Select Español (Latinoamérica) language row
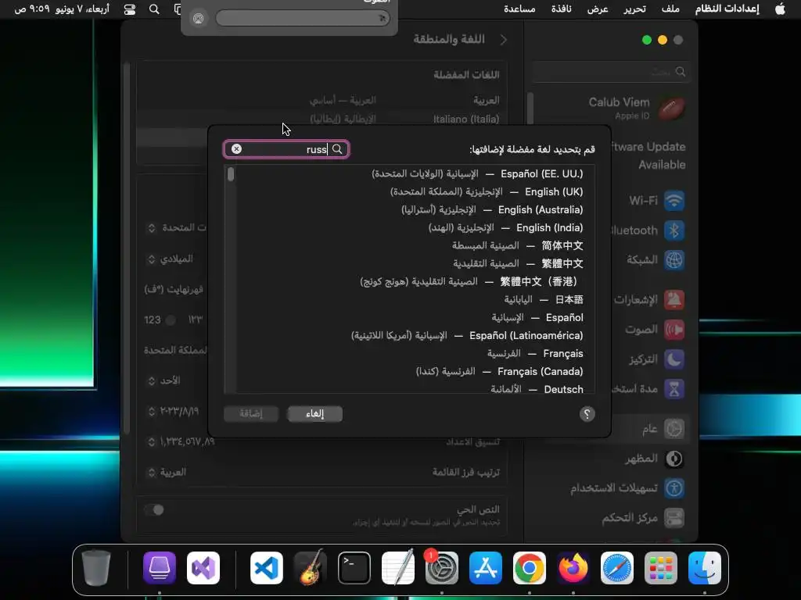This screenshot has width=801, height=600. tap(410, 336)
